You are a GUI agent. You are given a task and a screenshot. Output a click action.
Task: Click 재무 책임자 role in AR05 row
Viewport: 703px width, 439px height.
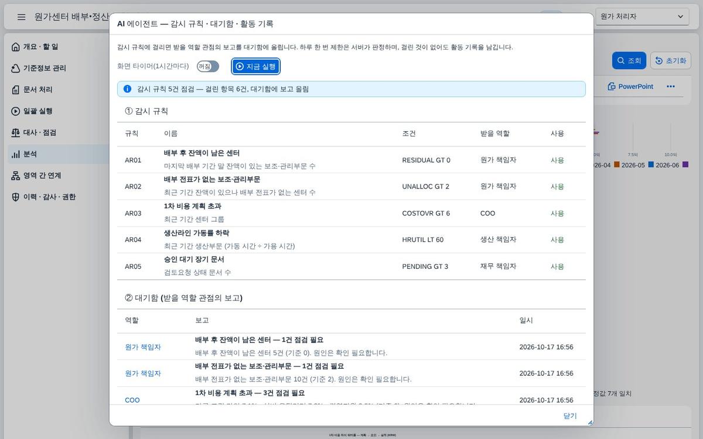pos(499,266)
